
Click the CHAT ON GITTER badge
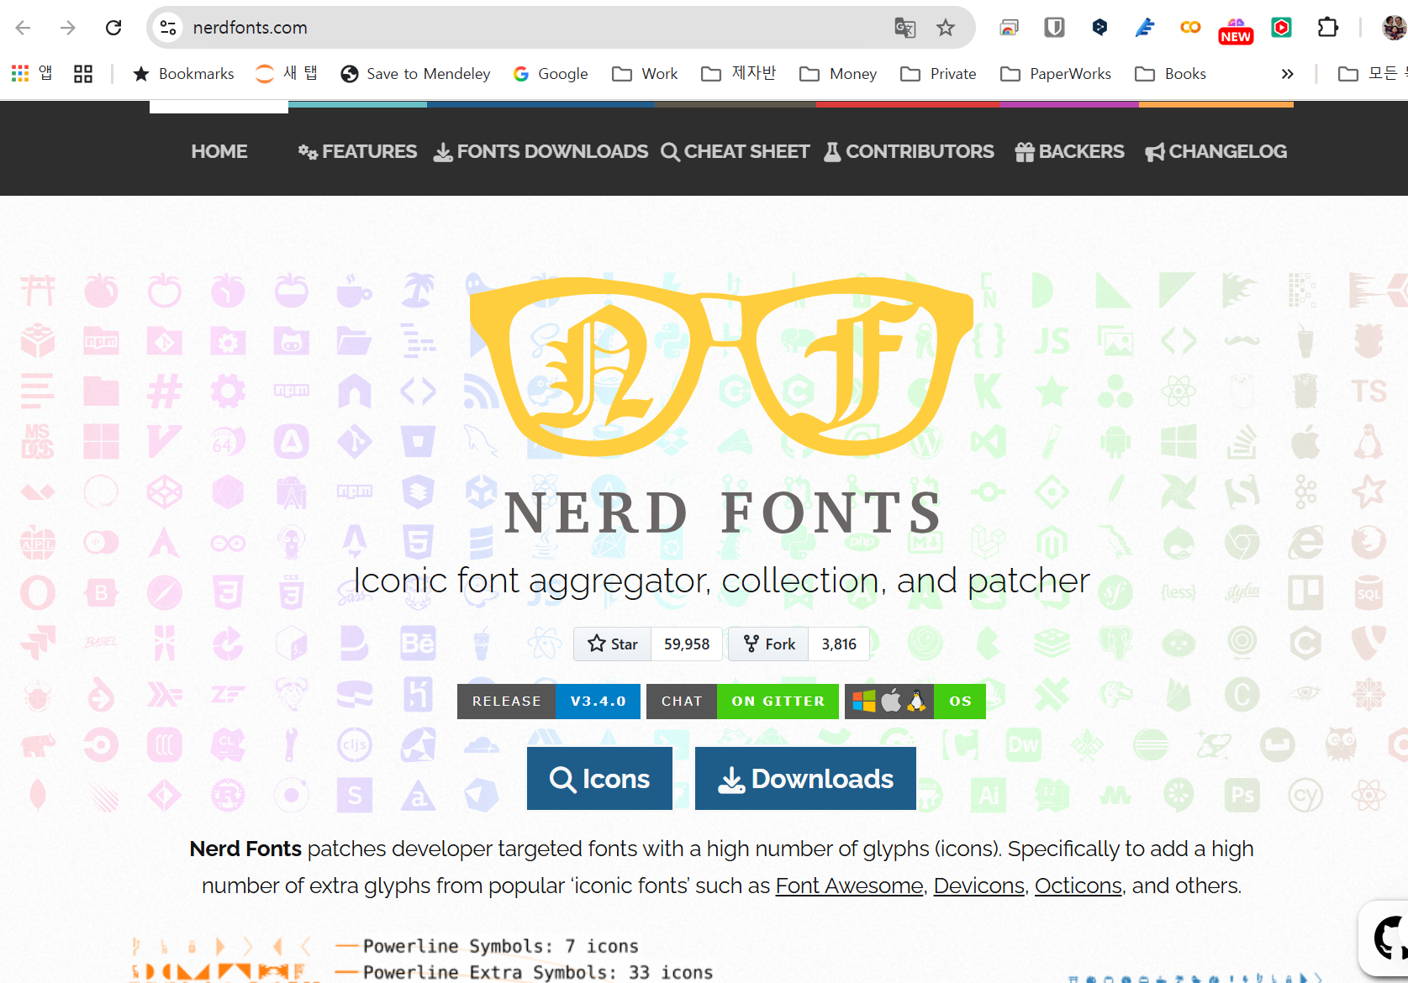click(742, 702)
